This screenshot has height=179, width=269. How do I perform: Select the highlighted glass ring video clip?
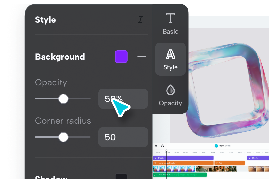point(174,169)
